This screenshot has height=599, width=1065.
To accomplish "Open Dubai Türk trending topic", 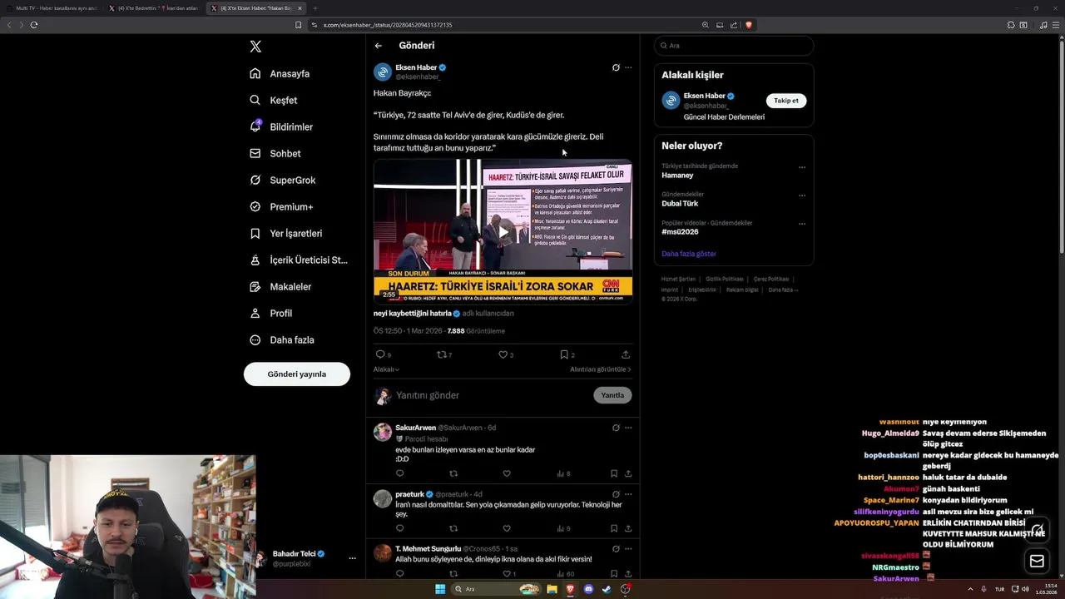I will 680,204.
